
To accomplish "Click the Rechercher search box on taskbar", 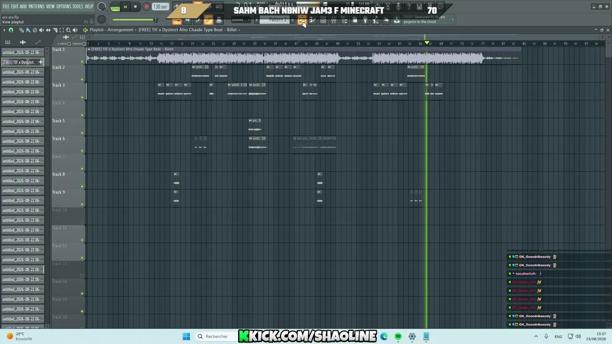I will pyautogui.click(x=216, y=336).
